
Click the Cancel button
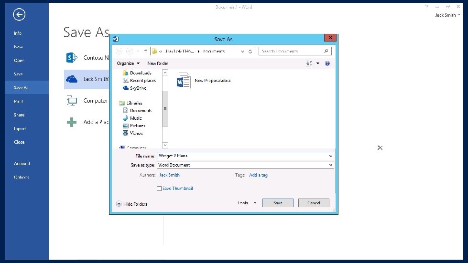[x=314, y=203]
